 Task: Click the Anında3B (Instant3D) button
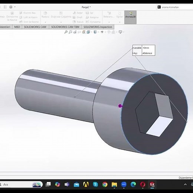pos(130,17)
